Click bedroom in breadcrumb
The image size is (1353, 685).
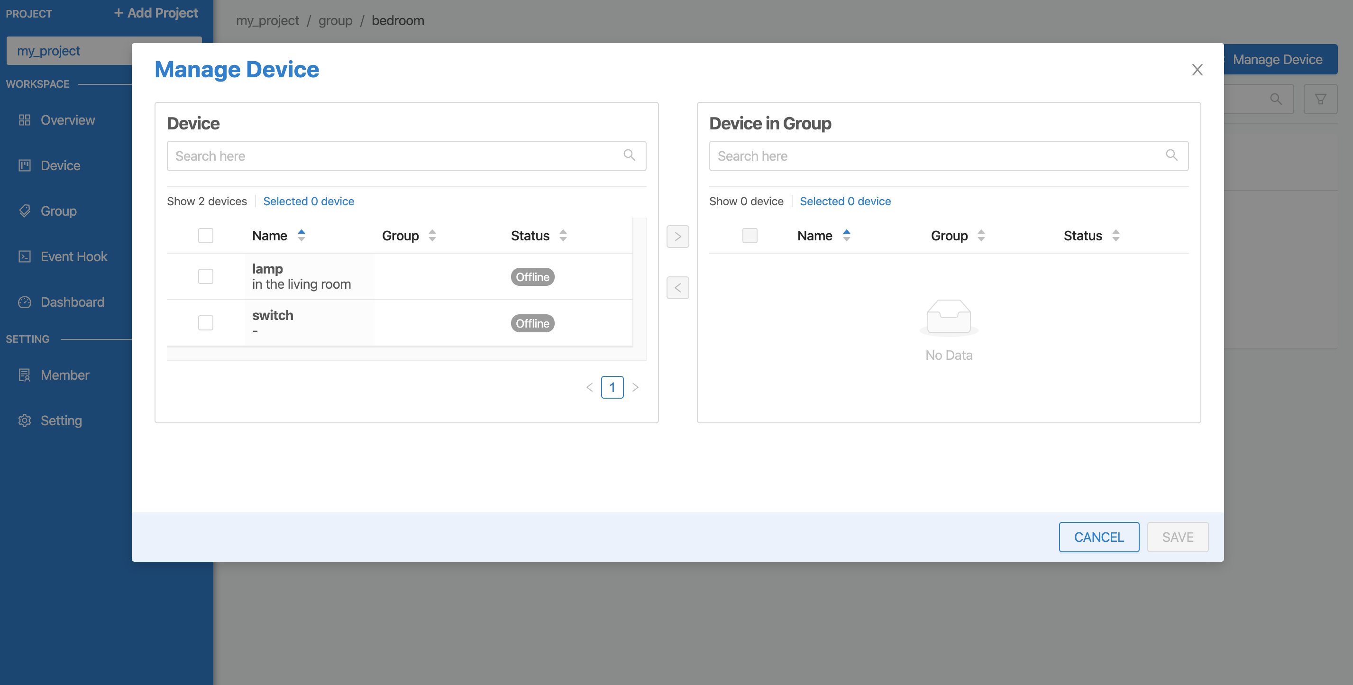pos(398,20)
